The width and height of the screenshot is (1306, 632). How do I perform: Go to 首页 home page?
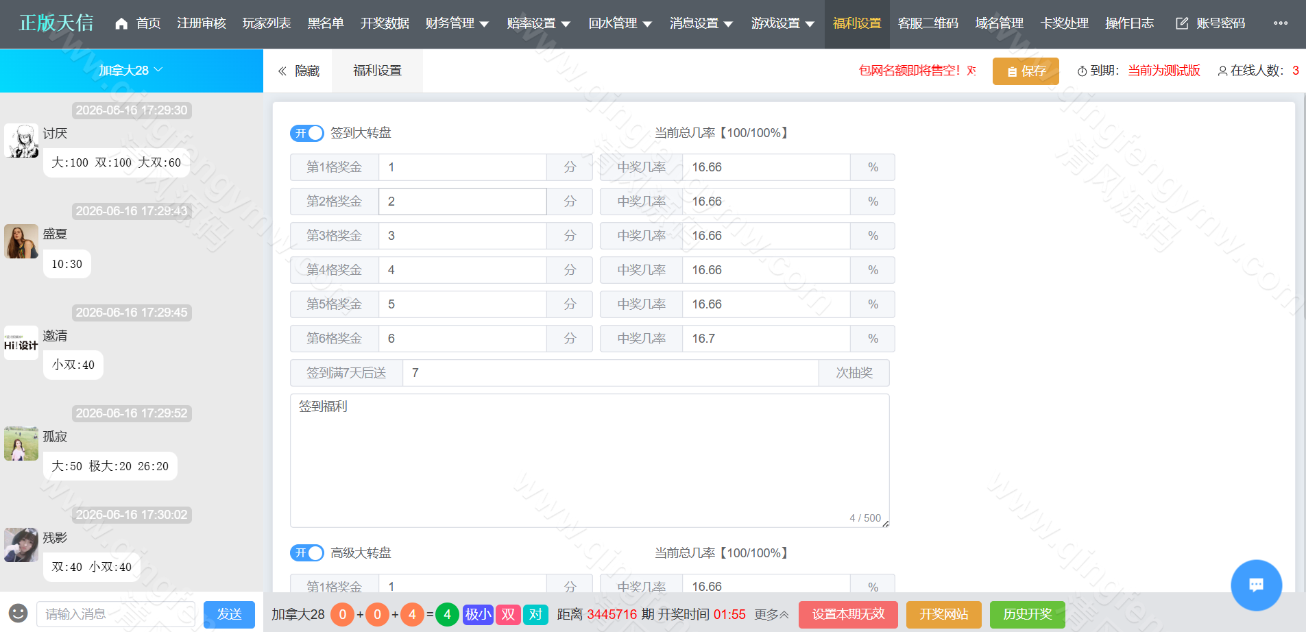click(138, 23)
